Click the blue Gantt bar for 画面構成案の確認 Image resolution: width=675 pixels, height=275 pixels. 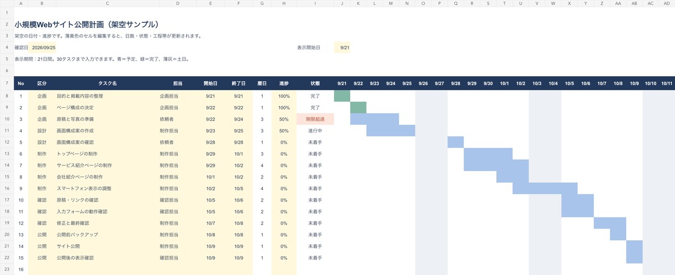[456, 142]
